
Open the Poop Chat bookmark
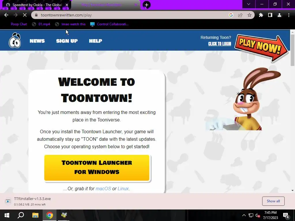(19, 24)
